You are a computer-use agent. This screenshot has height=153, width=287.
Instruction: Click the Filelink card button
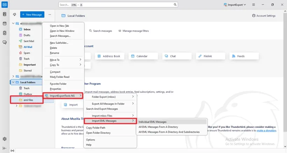click(x=210, y=56)
